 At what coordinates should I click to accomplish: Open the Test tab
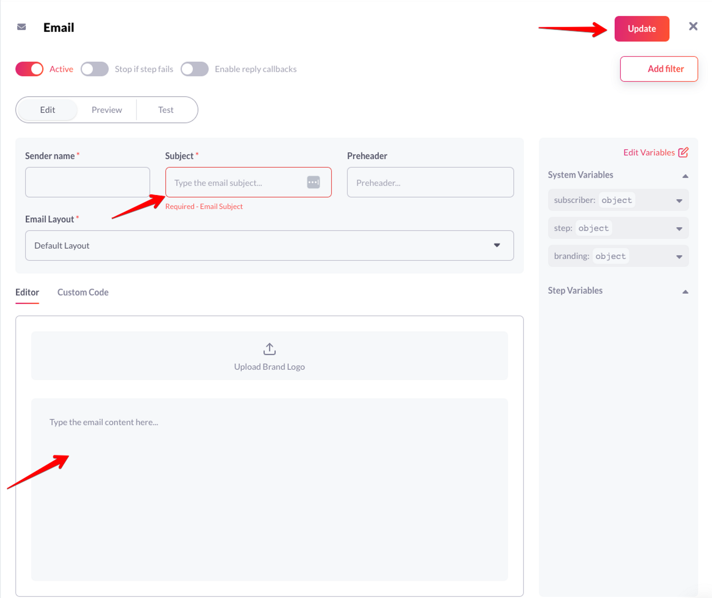166,110
